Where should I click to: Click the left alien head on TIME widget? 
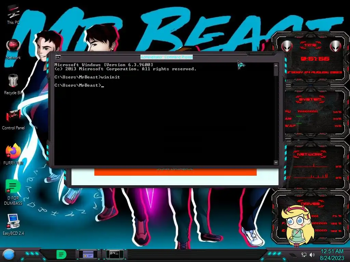[287, 46]
